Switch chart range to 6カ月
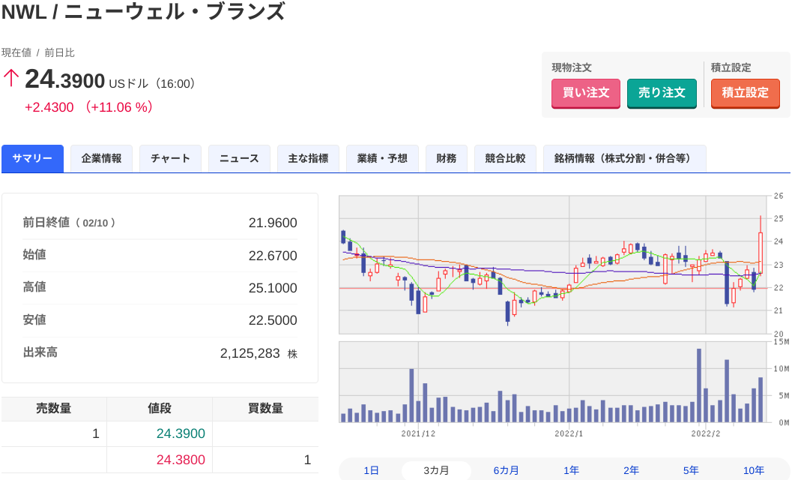The width and height of the screenshot is (792, 480). 506,470
